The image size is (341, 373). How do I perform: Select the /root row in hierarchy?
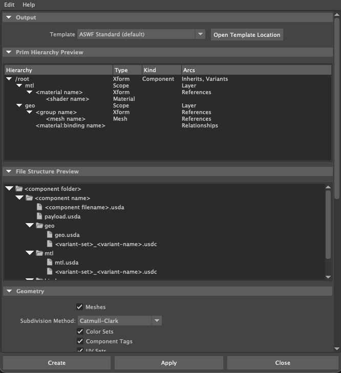(23, 79)
